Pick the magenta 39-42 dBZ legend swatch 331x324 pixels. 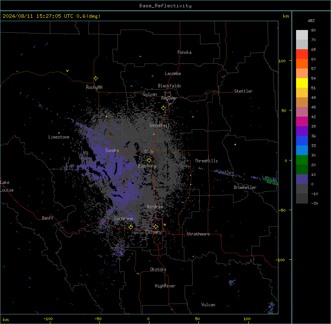[302, 121]
